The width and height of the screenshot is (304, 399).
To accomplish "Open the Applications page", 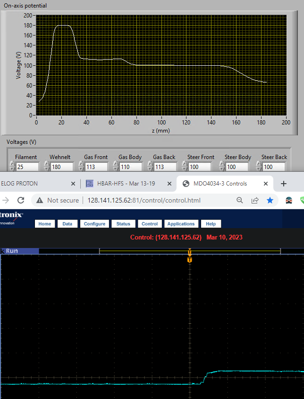I will click(x=181, y=224).
